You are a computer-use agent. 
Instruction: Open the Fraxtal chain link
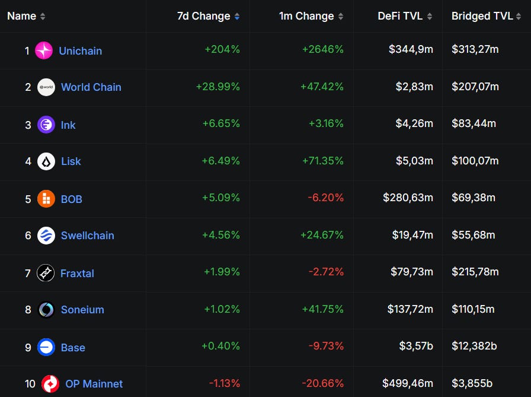(77, 273)
